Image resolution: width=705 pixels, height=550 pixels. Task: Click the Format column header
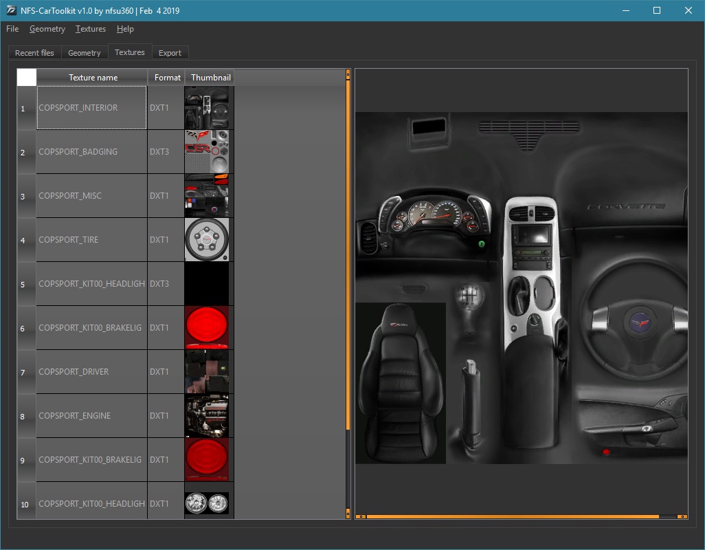click(x=166, y=77)
